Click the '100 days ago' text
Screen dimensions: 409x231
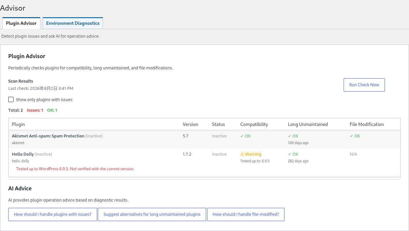coord(298,143)
